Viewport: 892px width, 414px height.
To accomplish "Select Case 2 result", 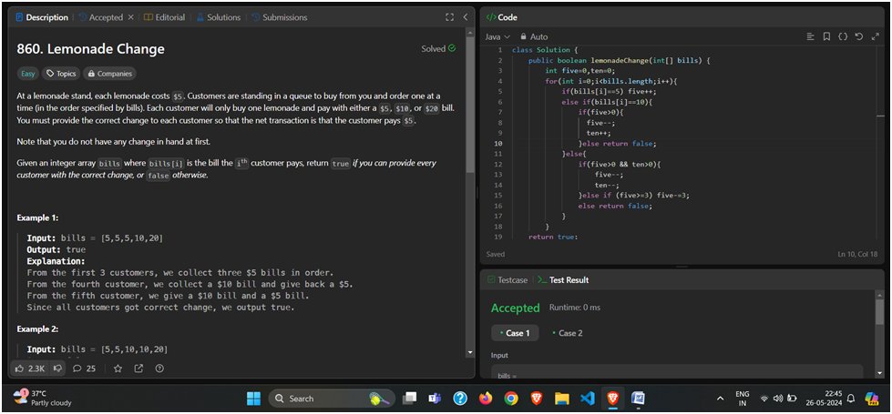I will pos(567,333).
